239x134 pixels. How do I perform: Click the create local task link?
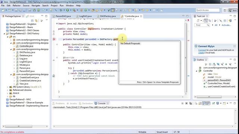click(x=201, y=53)
